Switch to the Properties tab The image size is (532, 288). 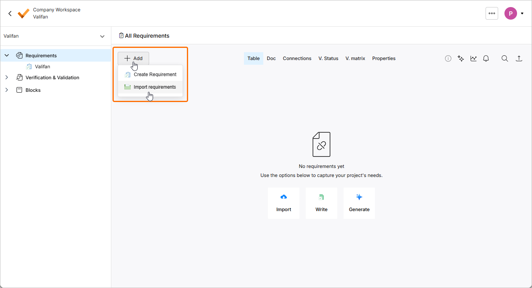[x=384, y=58]
